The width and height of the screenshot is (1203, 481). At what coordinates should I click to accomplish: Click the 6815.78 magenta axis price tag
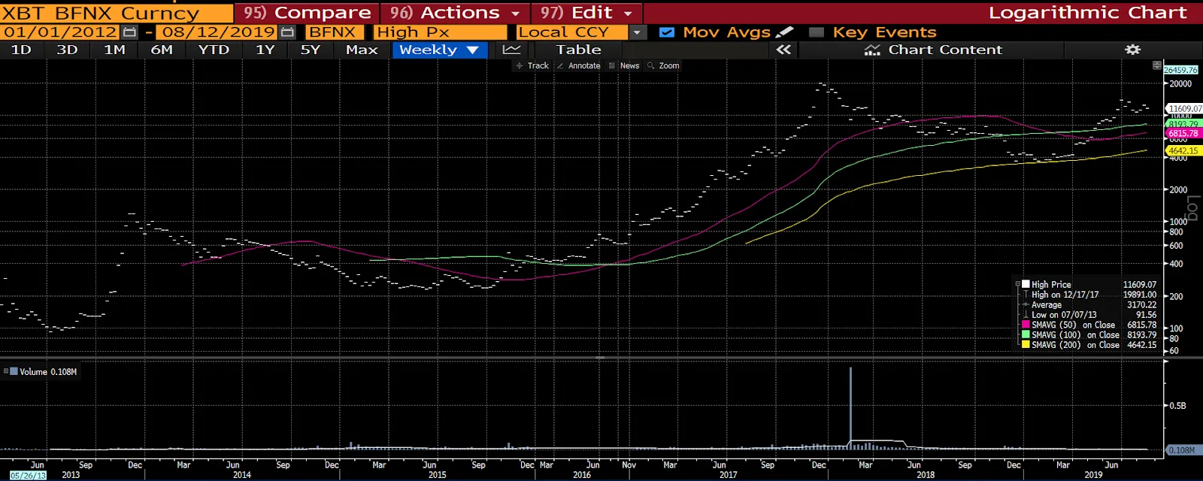pyautogui.click(x=1183, y=134)
